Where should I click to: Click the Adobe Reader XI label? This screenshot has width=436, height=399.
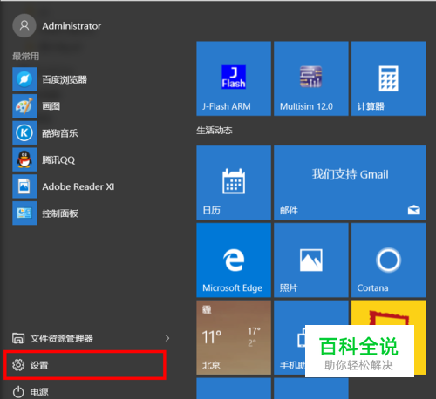tap(78, 186)
